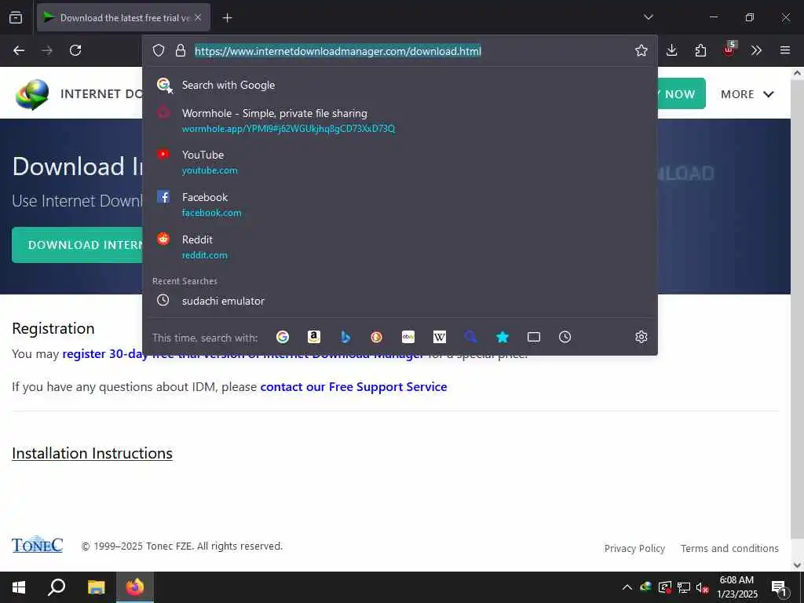The image size is (804, 603).
Task: Open contact our Free Support Service link
Action: pyautogui.click(x=354, y=387)
